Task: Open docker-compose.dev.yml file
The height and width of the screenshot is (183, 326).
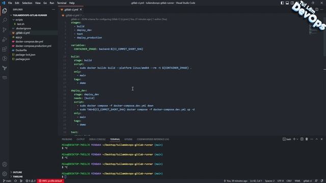Action: pyautogui.click(x=30, y=42)
